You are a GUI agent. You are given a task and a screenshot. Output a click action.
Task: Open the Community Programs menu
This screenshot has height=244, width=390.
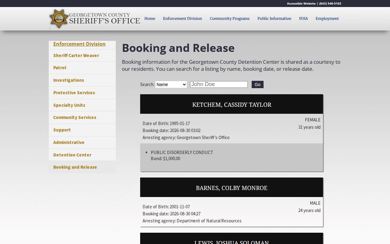229,19
